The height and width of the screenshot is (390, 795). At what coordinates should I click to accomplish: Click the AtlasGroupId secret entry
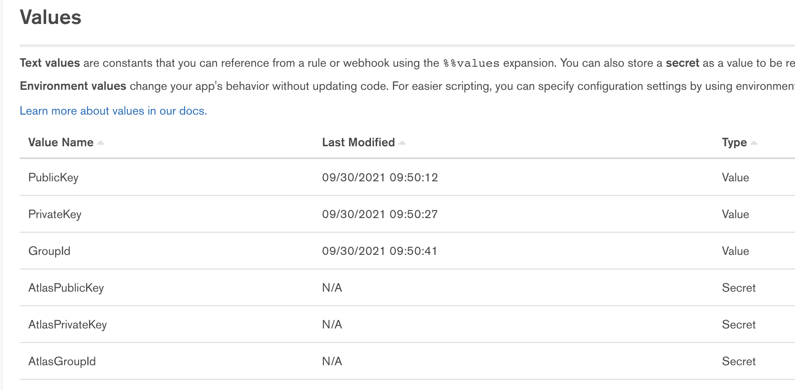click(62, 361)
